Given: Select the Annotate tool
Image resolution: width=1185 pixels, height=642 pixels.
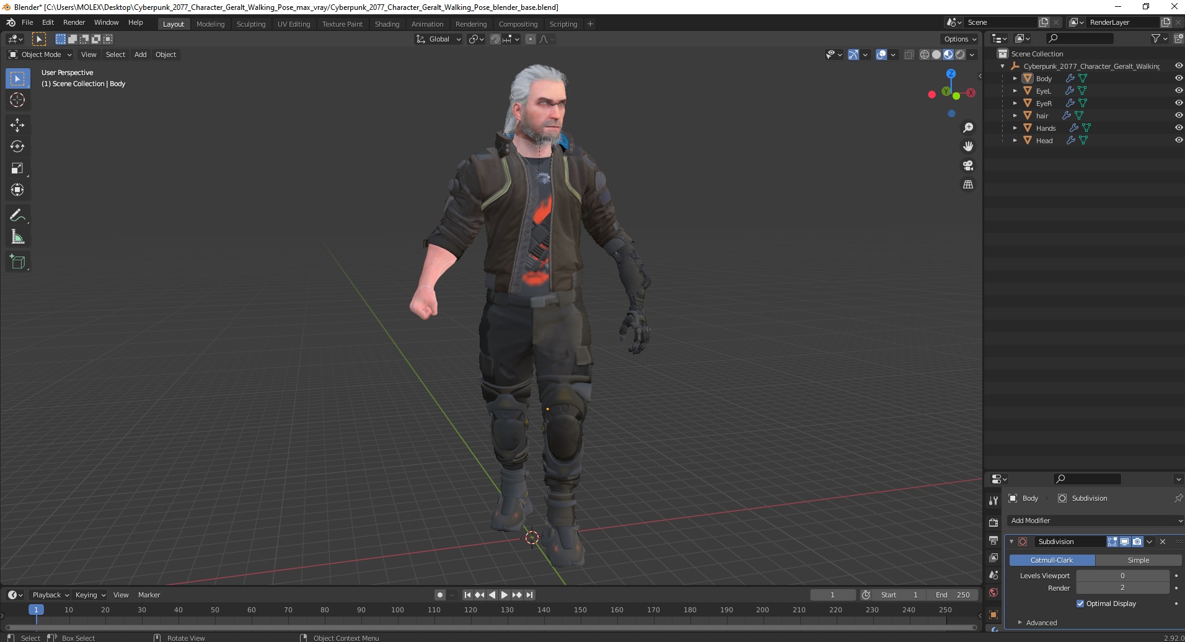Looking at the screenshot, I should click(17, 216).
